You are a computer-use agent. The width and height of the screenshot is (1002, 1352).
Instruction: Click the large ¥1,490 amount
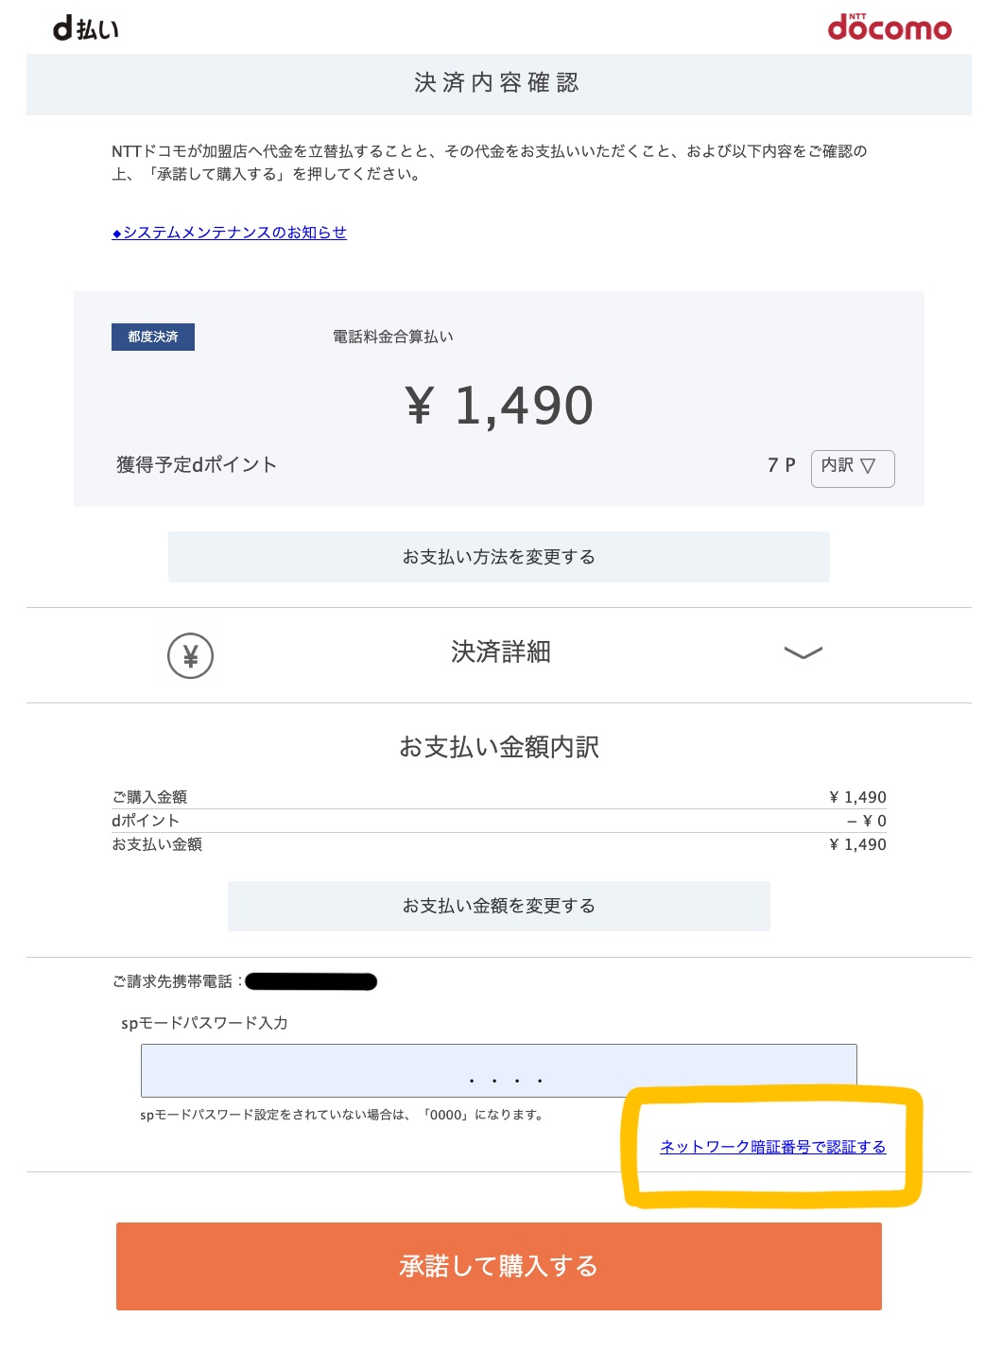point(499,406)
